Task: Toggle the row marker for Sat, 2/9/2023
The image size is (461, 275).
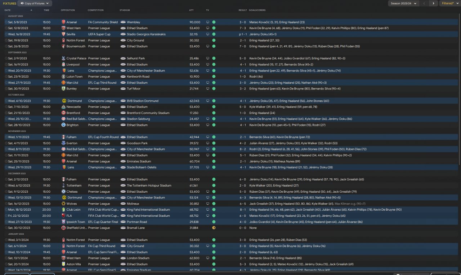Action: pyautogui.click(x=6, y=58)
